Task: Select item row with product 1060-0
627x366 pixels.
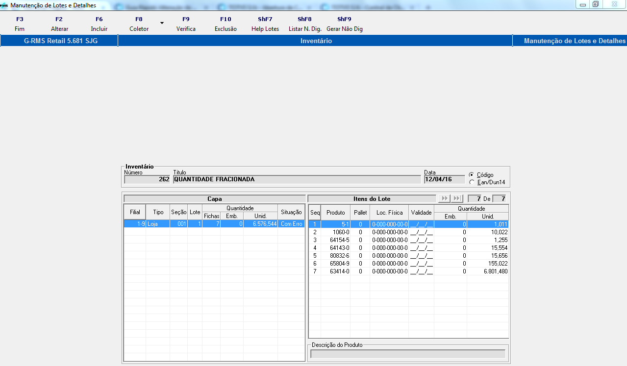Action: (409, 232)
